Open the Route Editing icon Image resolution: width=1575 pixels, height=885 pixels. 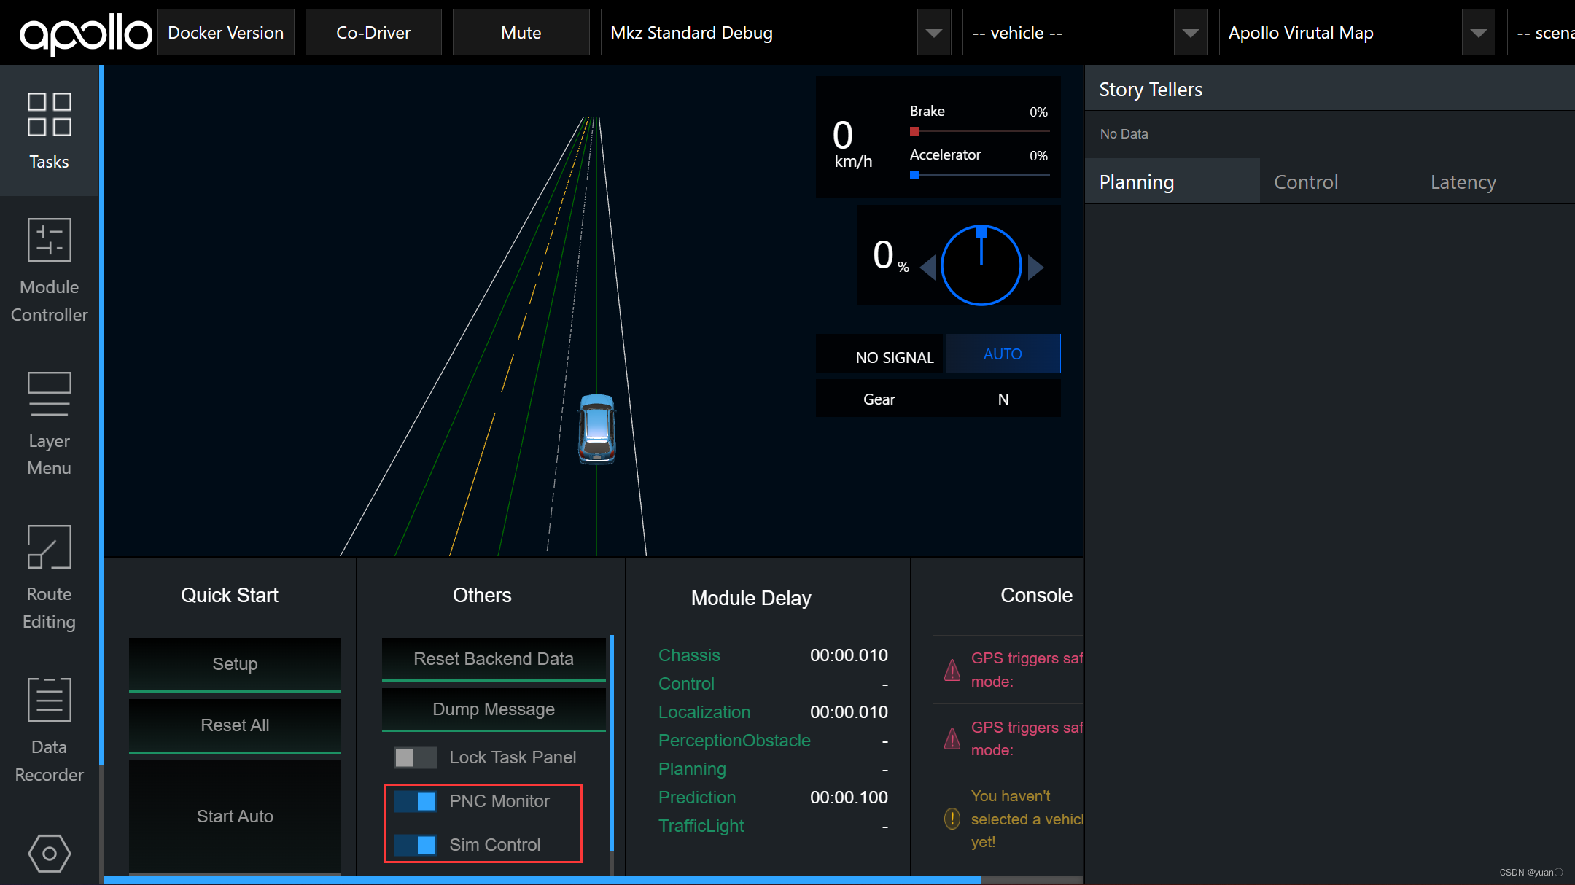click(x=49, y=547)
